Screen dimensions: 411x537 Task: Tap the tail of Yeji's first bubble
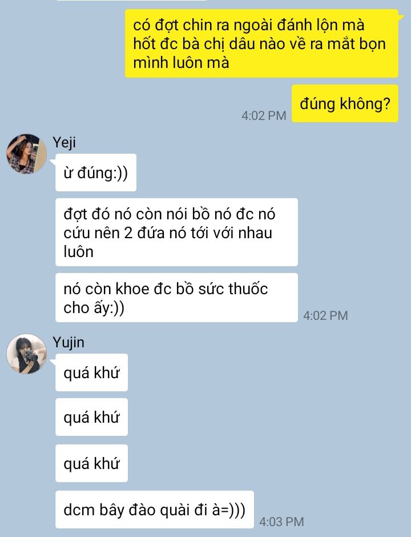[53, 162]
